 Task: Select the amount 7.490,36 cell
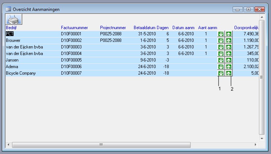(x=251, y=34)
